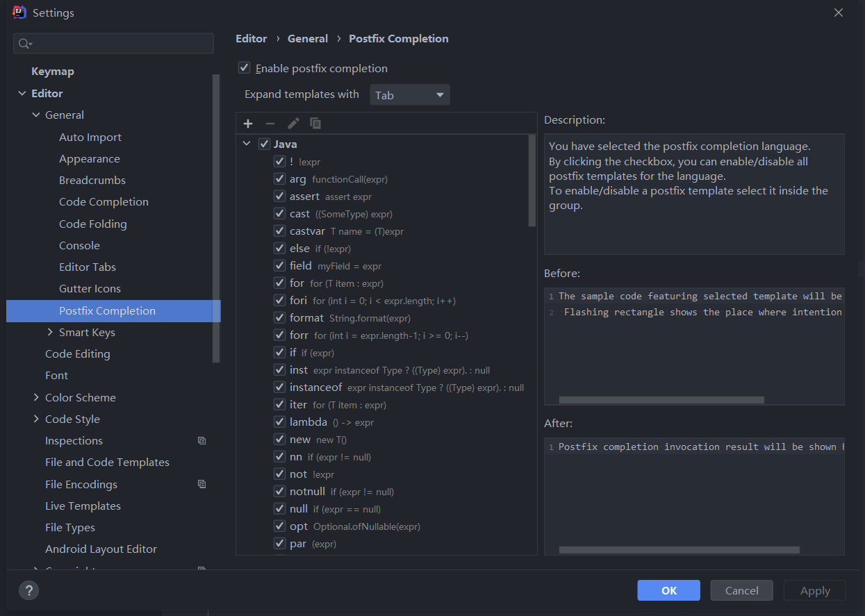Close the Settings dialog window

point(839,13)
